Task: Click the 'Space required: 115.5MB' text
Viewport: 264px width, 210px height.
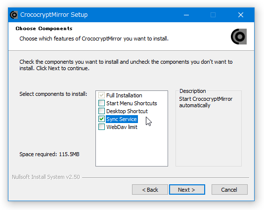Action: click(x=49, y=154)
